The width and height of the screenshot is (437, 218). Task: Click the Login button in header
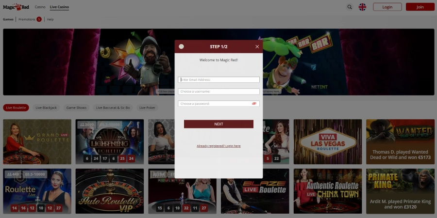click(x=387, y=7)
